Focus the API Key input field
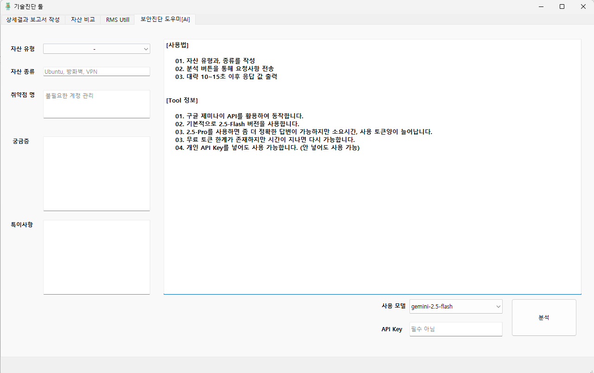Image resolution: width=594 pixels, height=373 pixels. click(456, 329)
